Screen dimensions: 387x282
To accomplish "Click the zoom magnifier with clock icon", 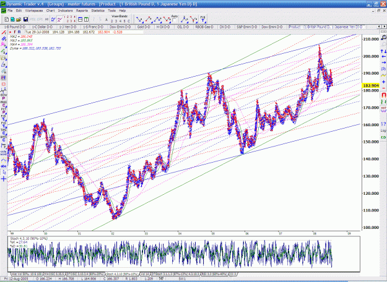I will click(383, 38).
